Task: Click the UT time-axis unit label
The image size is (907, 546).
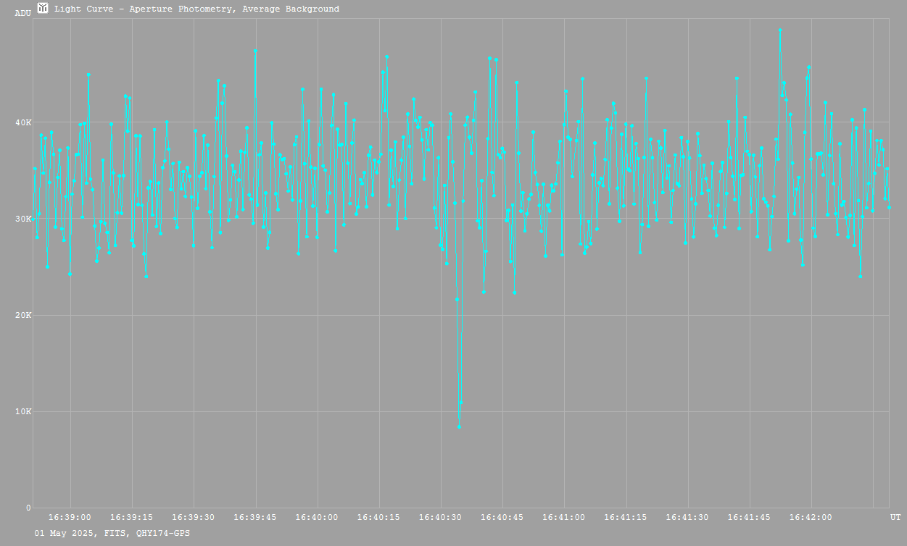Action: tap(895, 518)
